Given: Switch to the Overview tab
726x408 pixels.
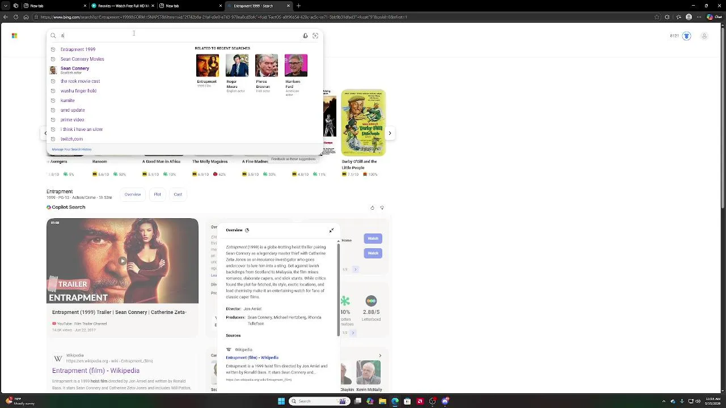Looking at the screenshot, I should click(133, 194).
